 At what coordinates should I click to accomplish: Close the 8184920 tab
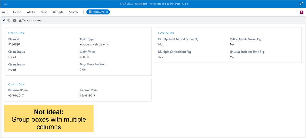tap(107, 12)
